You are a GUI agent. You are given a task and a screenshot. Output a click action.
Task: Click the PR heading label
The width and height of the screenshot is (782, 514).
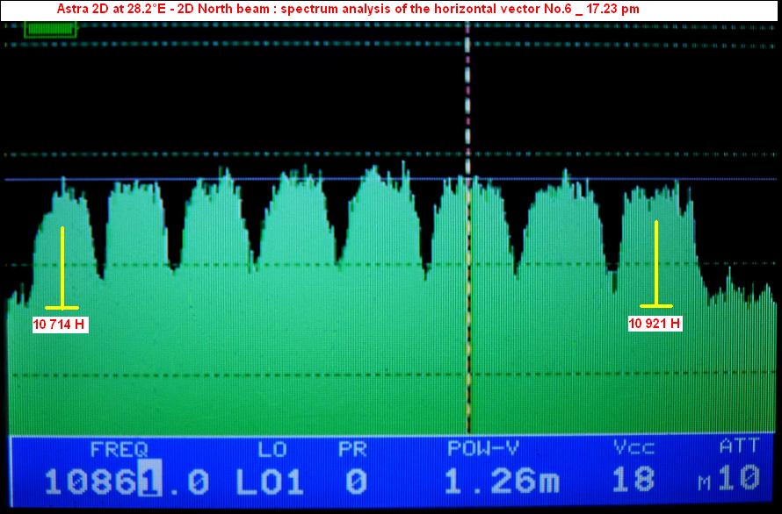(x=352, y=449)
